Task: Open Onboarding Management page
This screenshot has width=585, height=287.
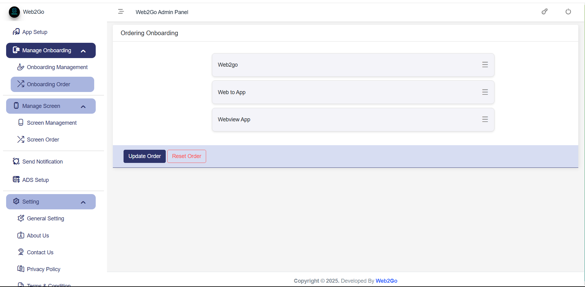Action: (57, 67)
